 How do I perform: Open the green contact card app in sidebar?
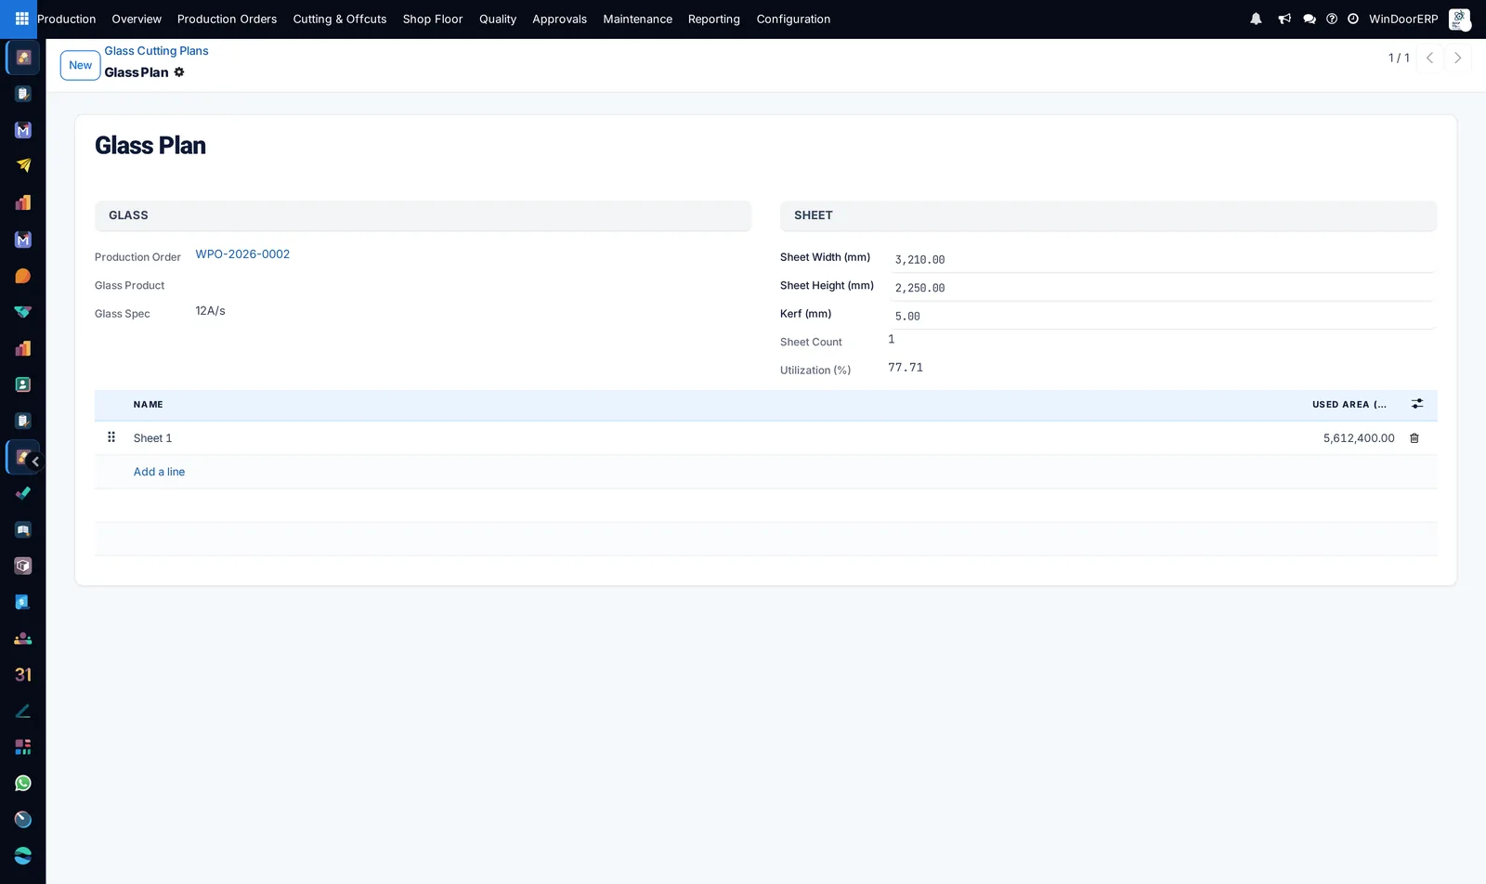click(23, 384)
